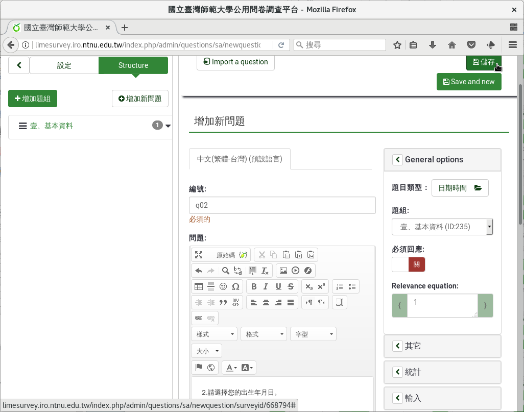Open the Replace text tool
This screenshot has width=524, height=412.
point(238,271)
